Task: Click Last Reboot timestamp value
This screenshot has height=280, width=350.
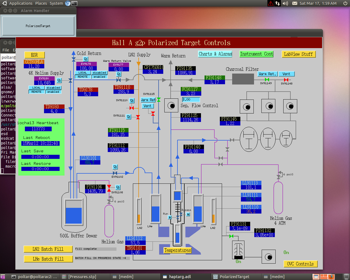Action: pyautogui.click(x=40, y=143)
